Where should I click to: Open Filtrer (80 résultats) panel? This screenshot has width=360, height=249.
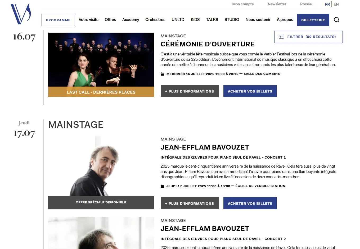(x=308, y=37)
